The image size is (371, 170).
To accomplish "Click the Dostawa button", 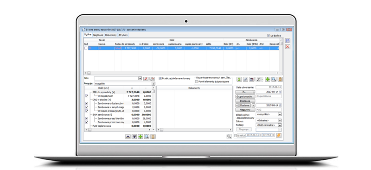I will pos(245,105).
